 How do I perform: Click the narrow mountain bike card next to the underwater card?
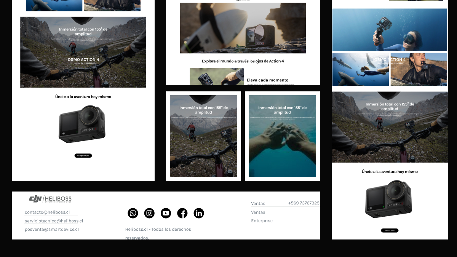[203, 136]
